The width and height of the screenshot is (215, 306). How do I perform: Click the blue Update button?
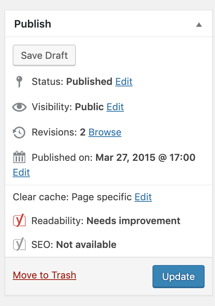click(178, 277)
